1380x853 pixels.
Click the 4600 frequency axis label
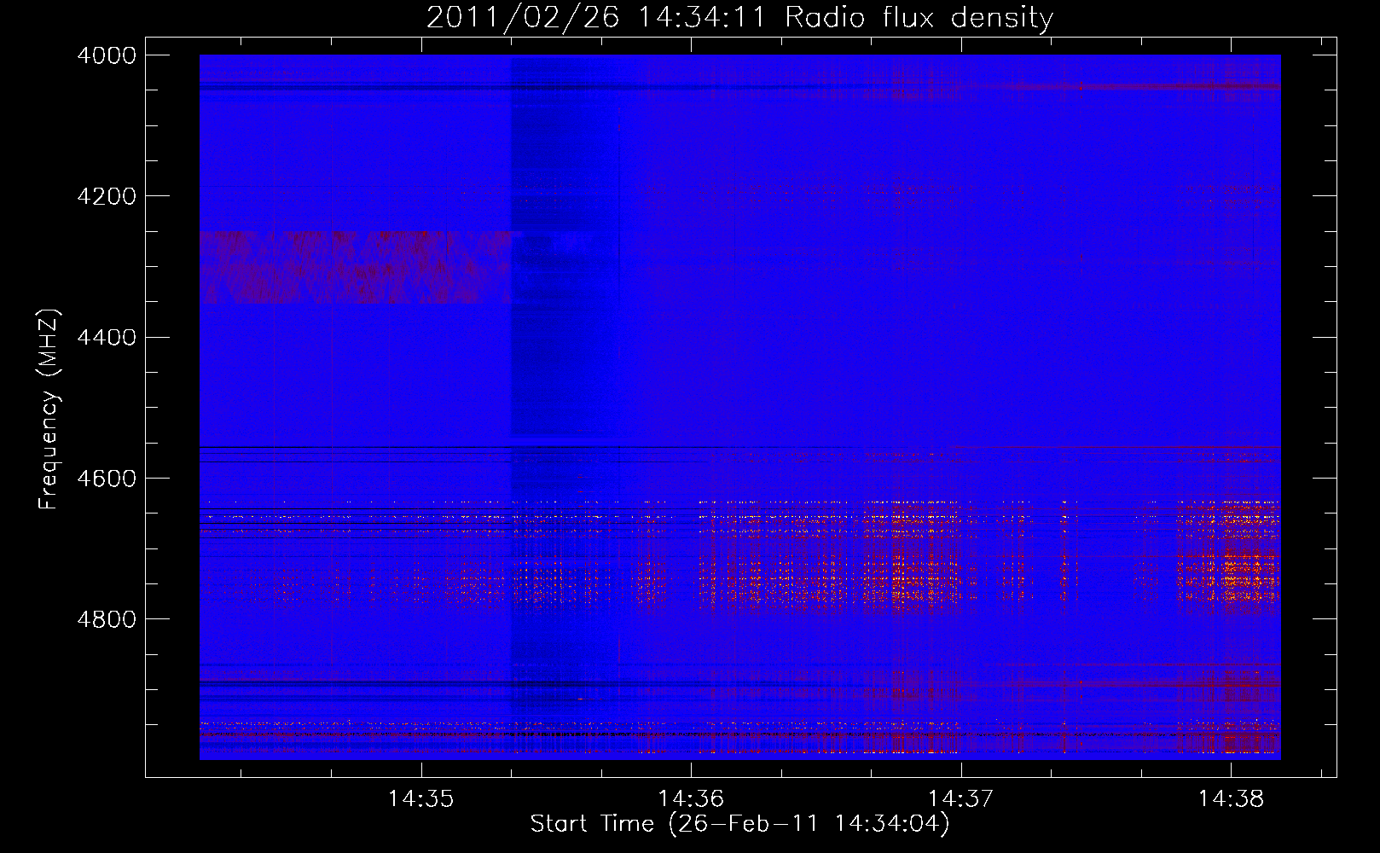(107, 478)
